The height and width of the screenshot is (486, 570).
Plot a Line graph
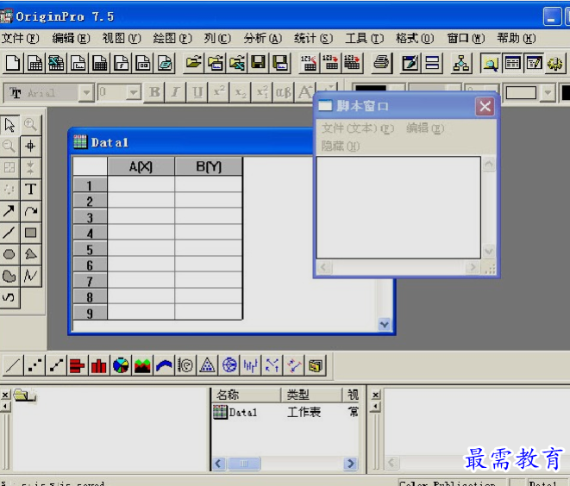(13, 365)
